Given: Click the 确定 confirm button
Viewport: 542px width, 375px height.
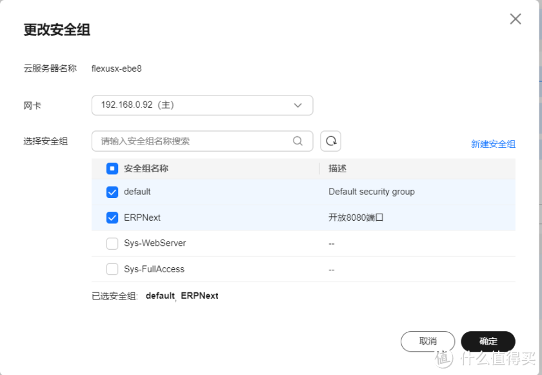Looking at the screenshot, I should pos(488,341).
